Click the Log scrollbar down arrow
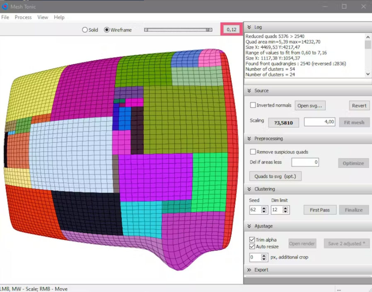This screenshot has width=372, height=292. (x=368, y=74)
